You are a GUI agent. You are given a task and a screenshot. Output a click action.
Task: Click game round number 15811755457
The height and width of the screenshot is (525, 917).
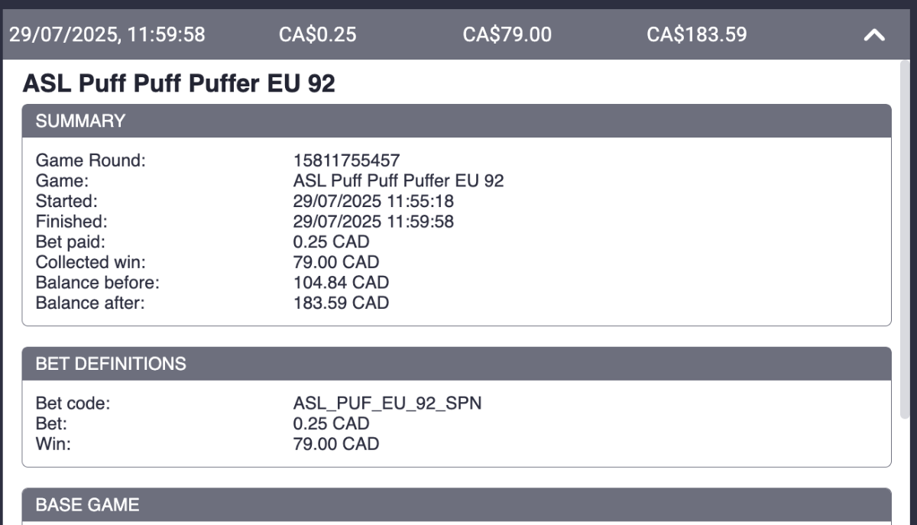tap(347, 160)
